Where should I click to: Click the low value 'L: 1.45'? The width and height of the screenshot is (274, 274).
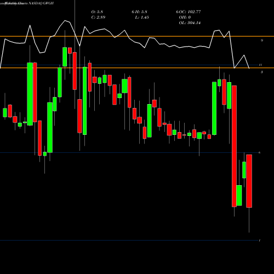[x=142, y=18]
